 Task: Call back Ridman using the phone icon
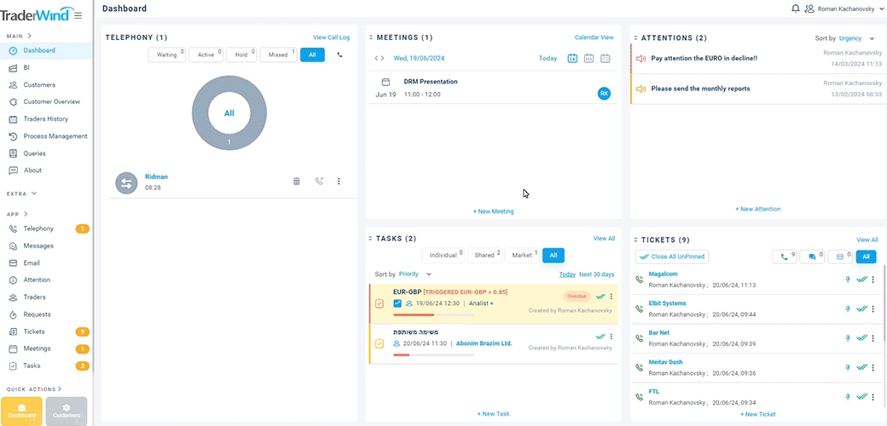[x=319, y=181]
